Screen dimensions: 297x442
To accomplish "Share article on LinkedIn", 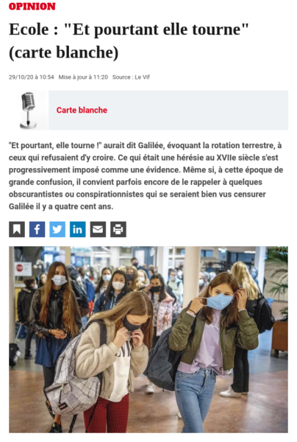I will point(78,229).
